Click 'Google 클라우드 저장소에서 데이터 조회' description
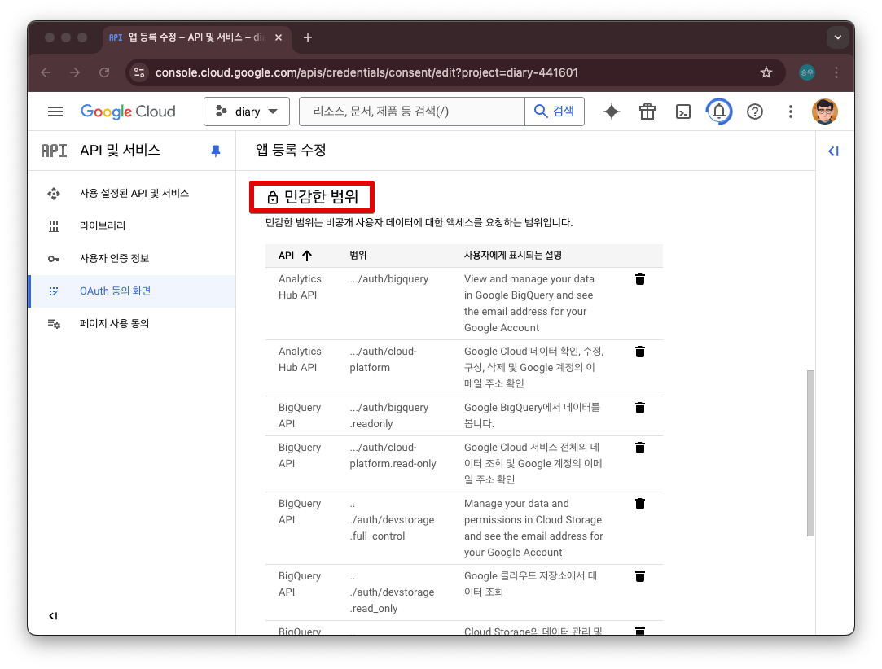The image size is (882, 669). click(x=530, y=584)
